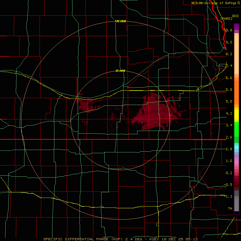
Task: Click the 2.6 scale value
Action: 229,137
